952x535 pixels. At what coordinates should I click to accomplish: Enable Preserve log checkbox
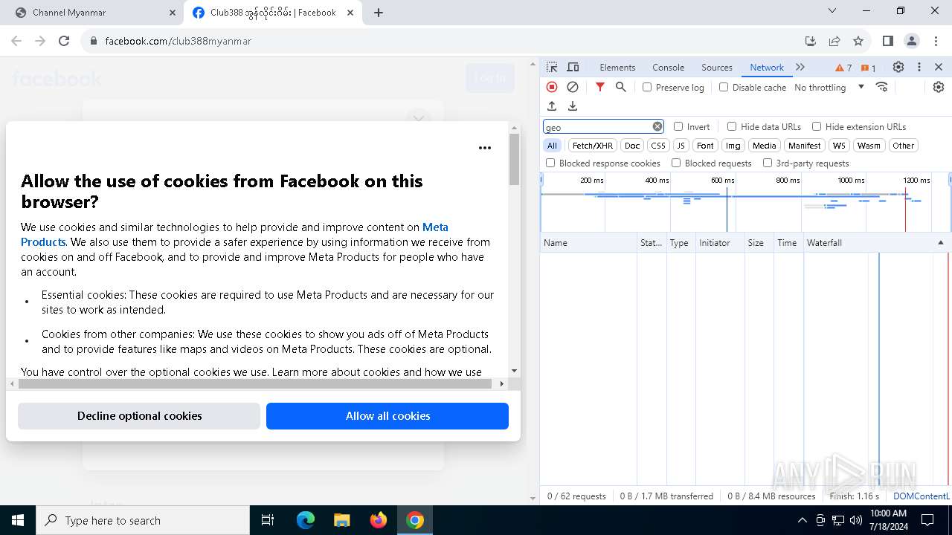(x=647, y=87)
